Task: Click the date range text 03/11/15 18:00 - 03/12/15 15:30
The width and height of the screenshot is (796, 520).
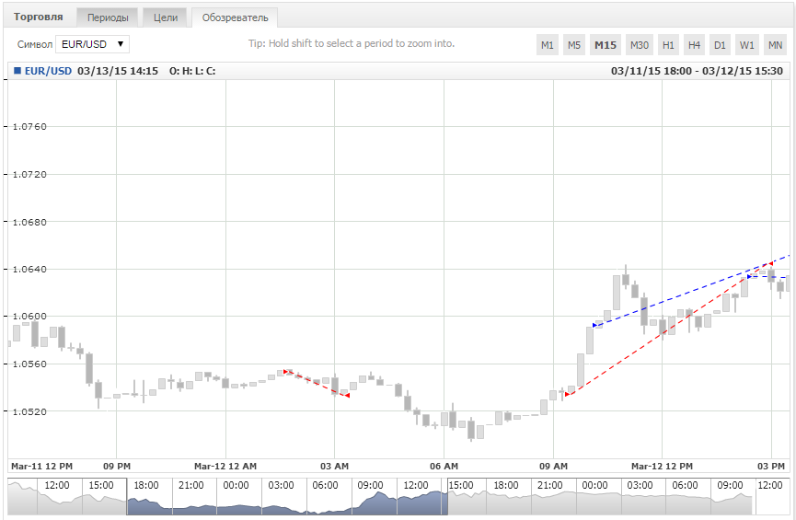Action: (x=697, y=71)
